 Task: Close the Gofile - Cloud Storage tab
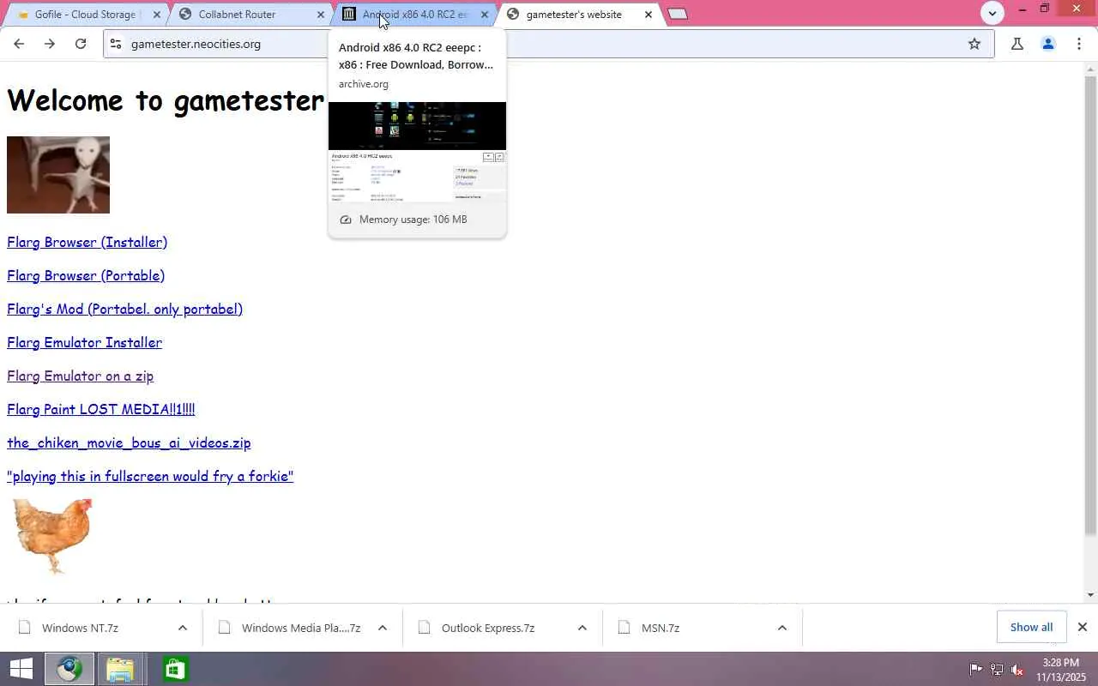(156, 15)
